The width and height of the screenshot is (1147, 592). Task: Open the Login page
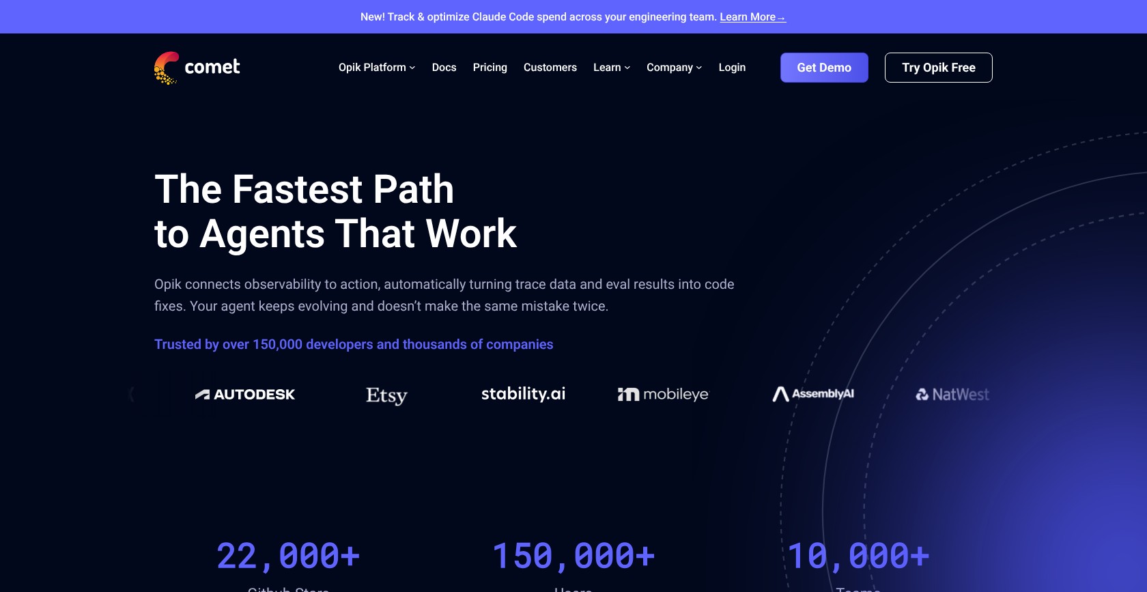[732, 68]
